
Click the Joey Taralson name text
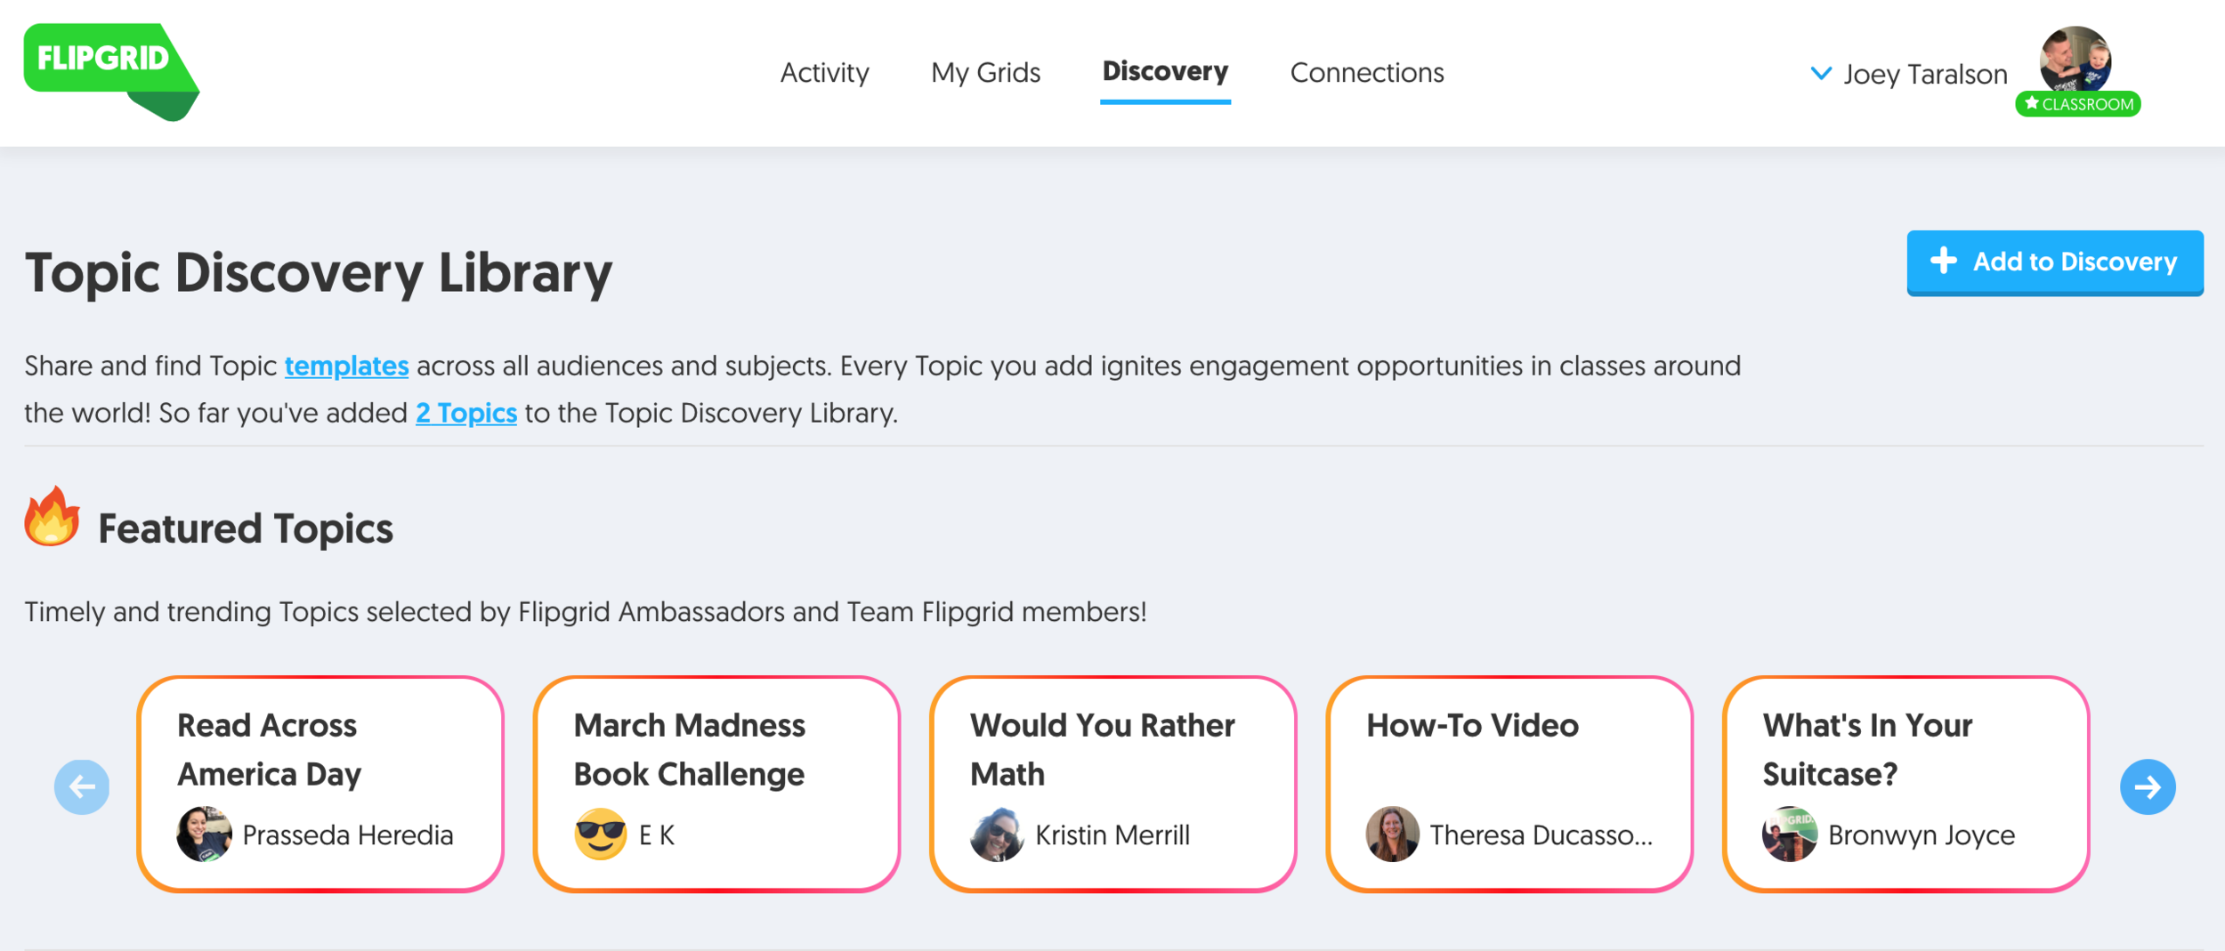tap(1925, 74)
